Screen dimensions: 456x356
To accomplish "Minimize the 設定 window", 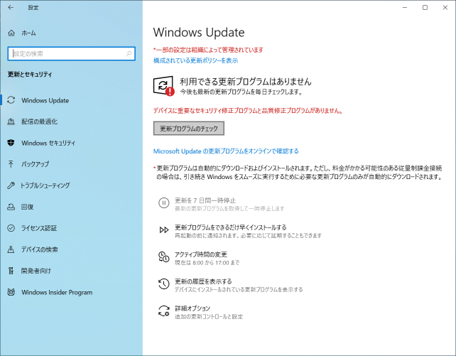I will [x=405, y=8].
